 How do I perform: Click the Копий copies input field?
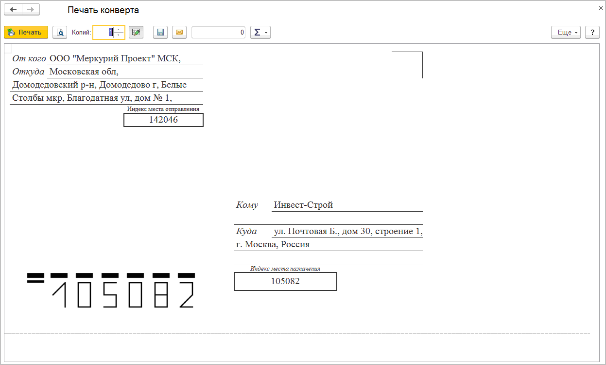(104, 32)
